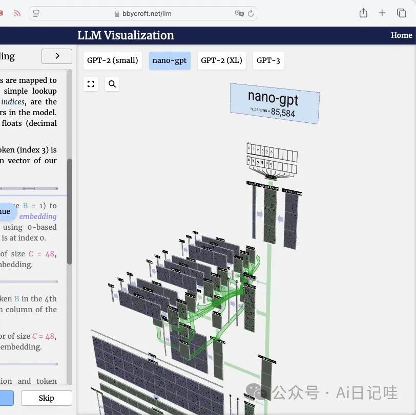The width and height of the screenshot is (416, 415).
Task: Click the fullscreen expand icon above the visualization
Action: 91,84
